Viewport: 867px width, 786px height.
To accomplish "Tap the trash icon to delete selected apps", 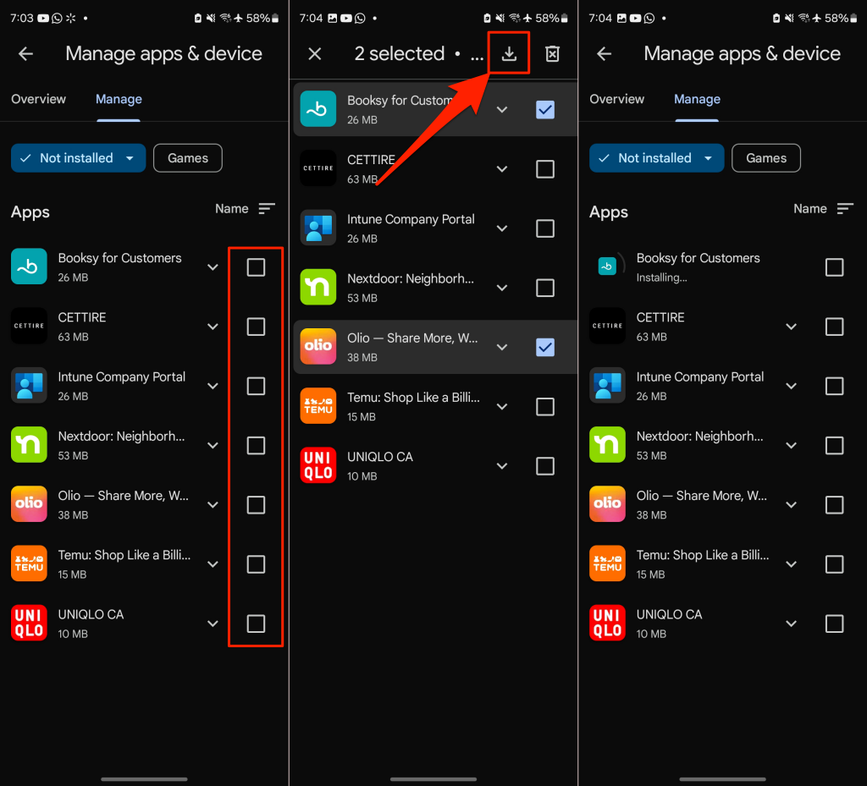I will coord(552,52).
